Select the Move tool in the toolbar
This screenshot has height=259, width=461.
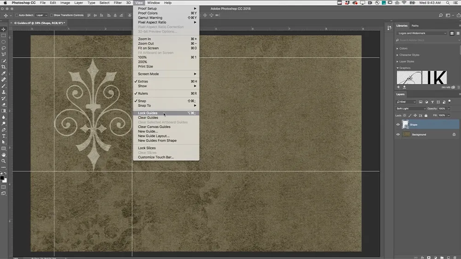pyautogui.click(x=4, y=29)
